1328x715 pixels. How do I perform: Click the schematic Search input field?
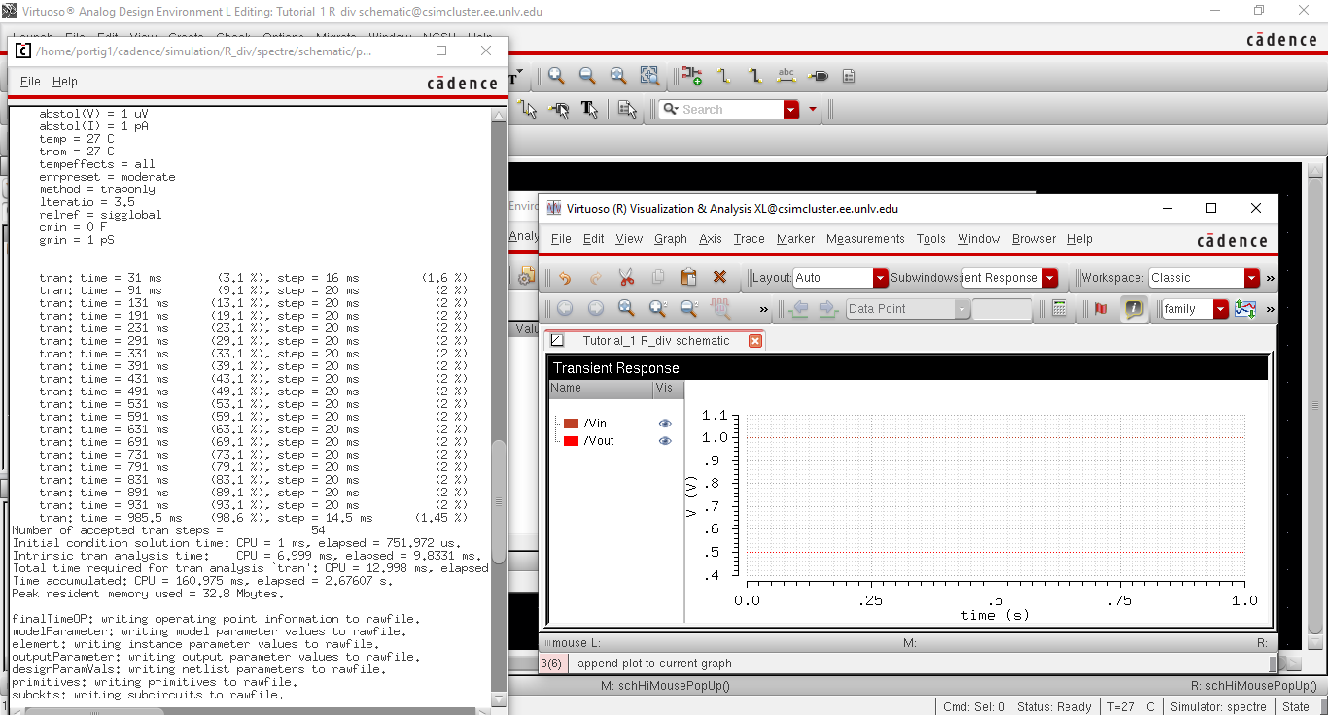click(730, 110)
